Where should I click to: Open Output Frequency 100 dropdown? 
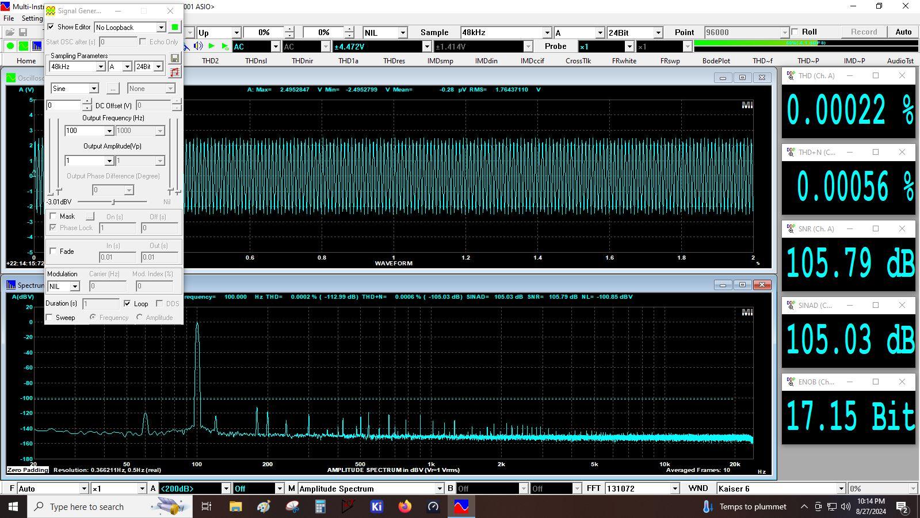click(109, 131)
